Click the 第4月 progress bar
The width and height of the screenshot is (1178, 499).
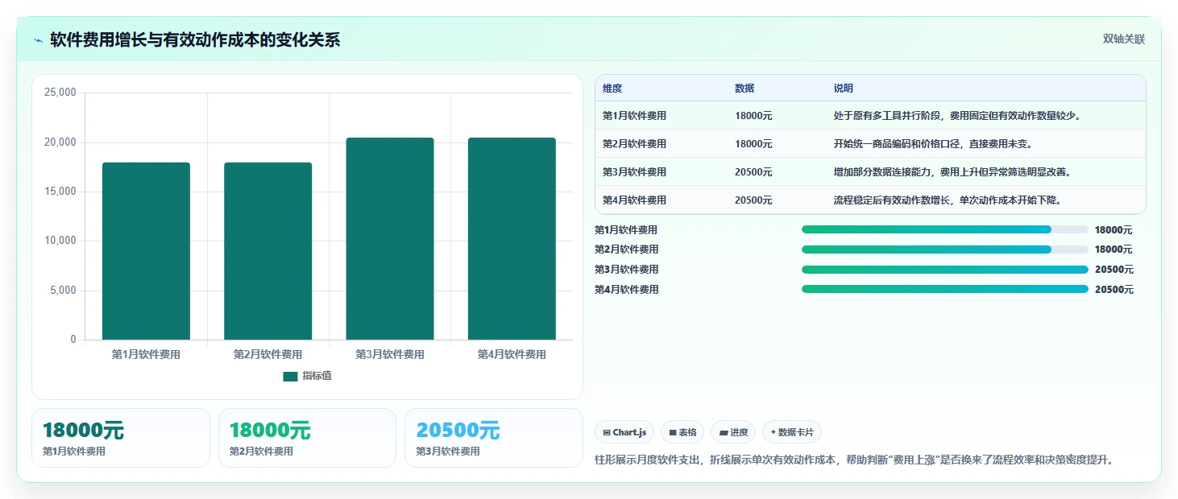point(944,289)
